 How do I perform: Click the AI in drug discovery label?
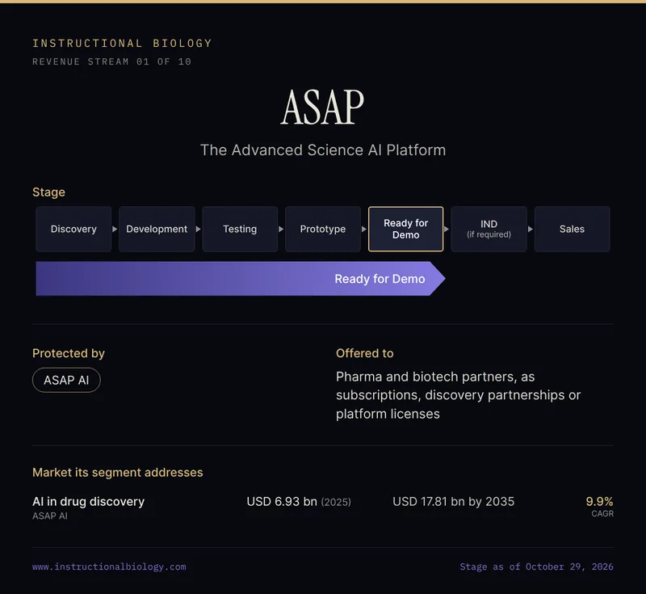[x=88, y=501]
